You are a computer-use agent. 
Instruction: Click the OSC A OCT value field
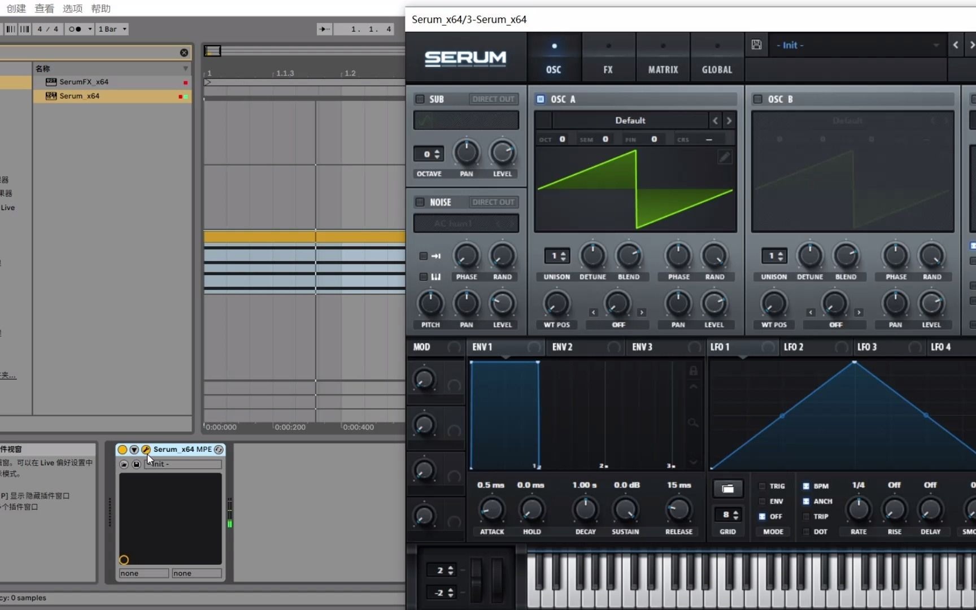[x=562, y=139]
